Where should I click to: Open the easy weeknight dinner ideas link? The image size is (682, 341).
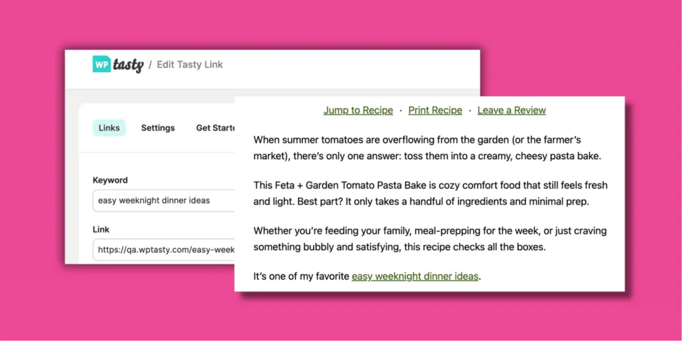(x=415, y=276)
